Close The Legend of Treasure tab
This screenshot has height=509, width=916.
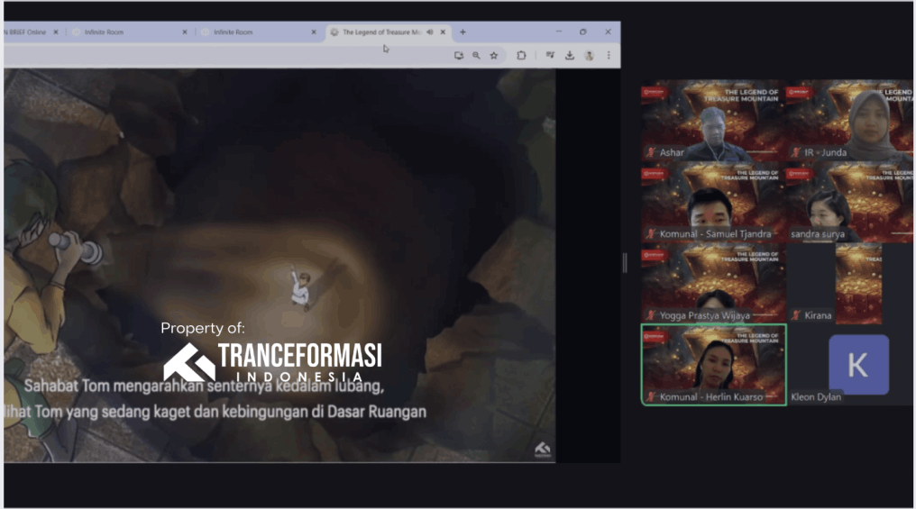443,32
